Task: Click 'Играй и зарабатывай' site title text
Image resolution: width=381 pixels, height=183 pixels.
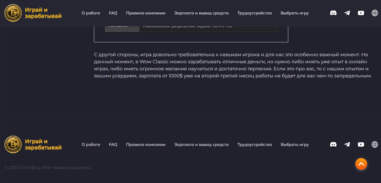Action: point(43,13)
